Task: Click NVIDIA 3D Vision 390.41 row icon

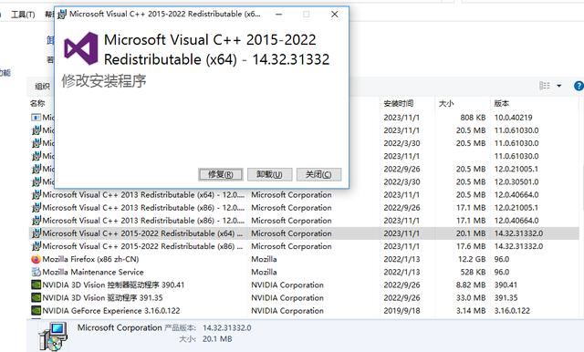Action: (x=36, y=285)
